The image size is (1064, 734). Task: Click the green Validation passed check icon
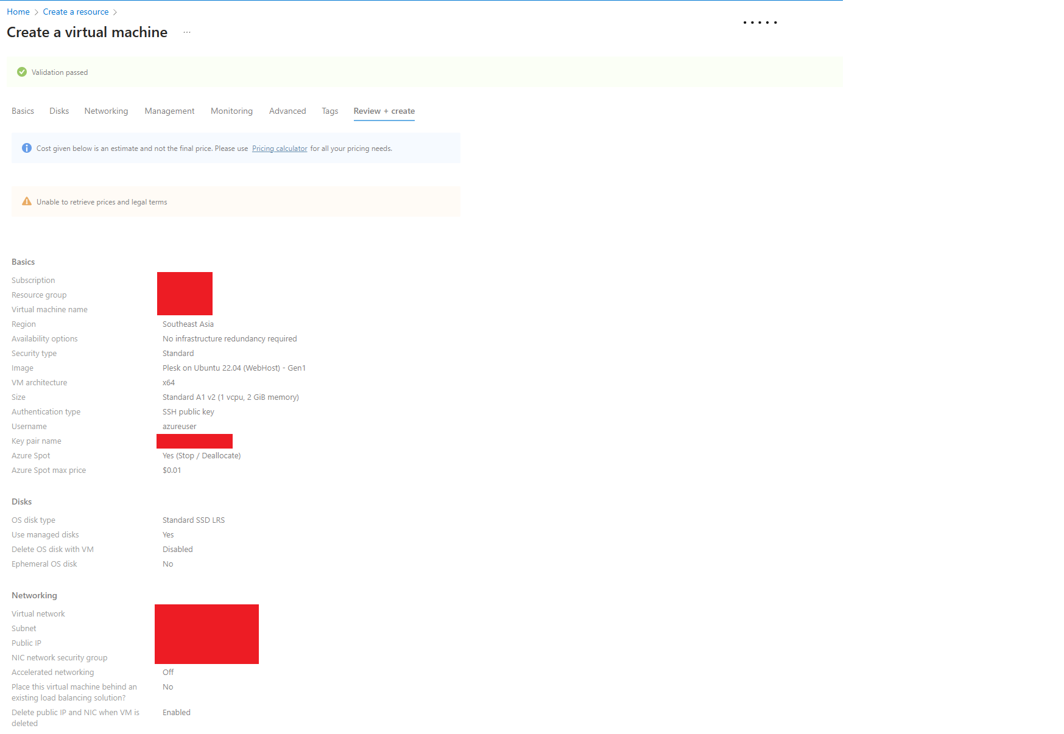click(21, 72)
